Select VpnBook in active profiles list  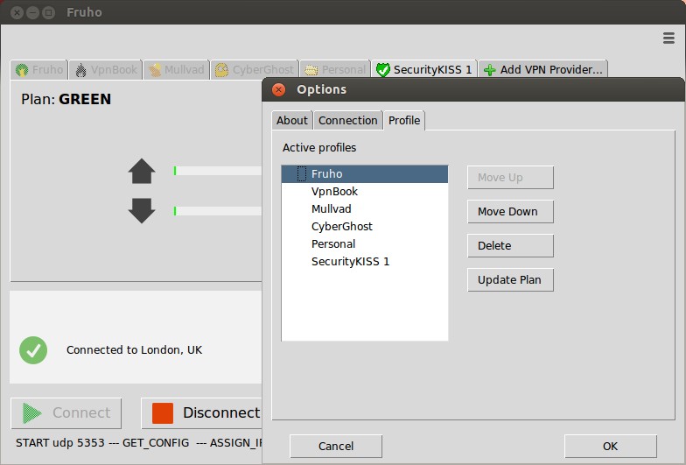(334, 192)
